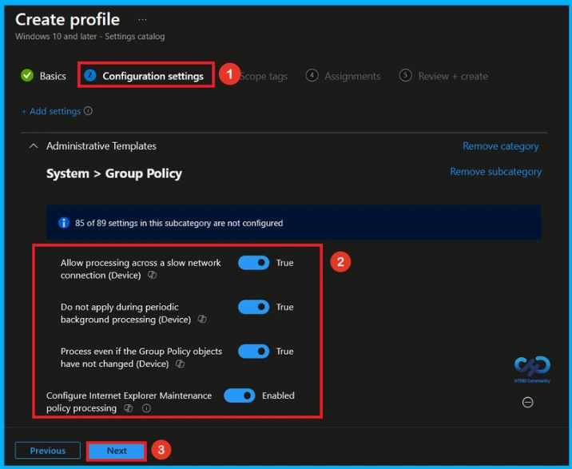Toggle Do not apply during periodic background processing
The height and width of the screenshot is (469, 572).
click(253, 307)
